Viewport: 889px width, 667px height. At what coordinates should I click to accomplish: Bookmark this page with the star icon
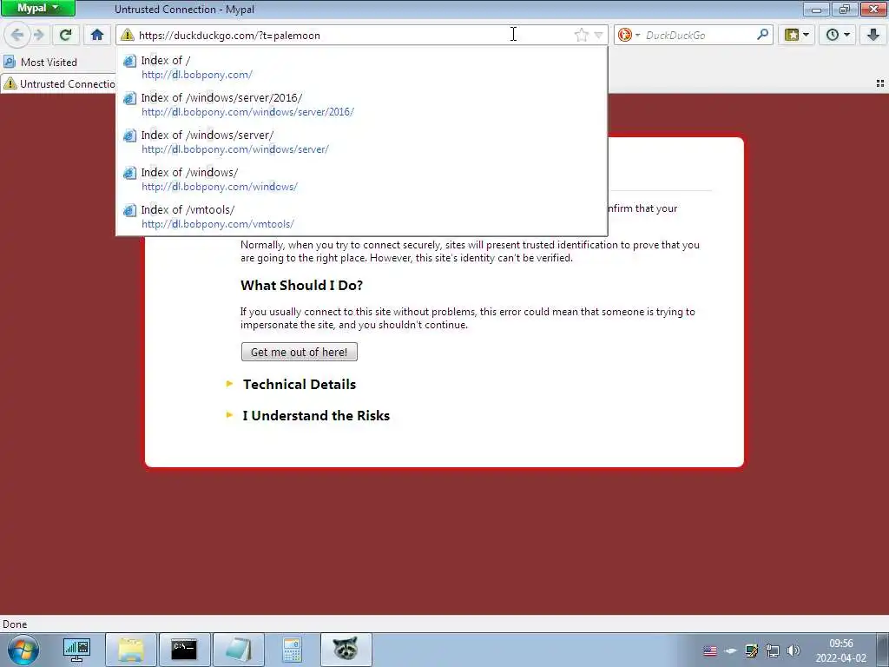click(581, 35)
